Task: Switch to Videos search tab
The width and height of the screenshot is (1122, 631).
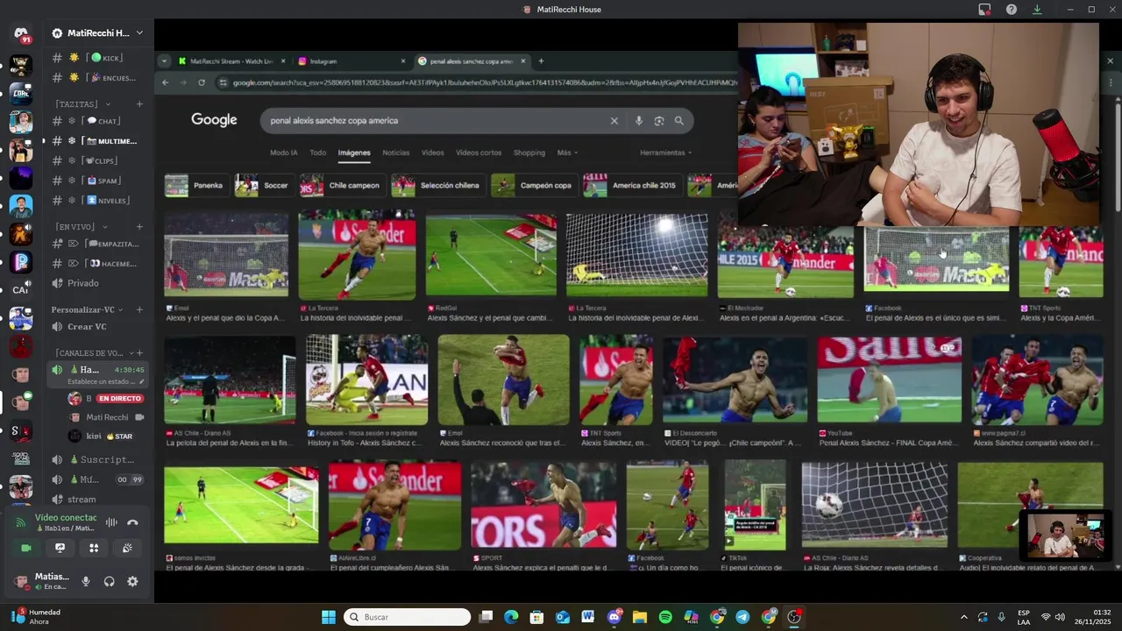Action: click(432, 152)
